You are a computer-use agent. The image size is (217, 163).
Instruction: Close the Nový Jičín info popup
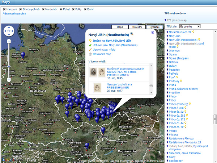coord(153,32)
